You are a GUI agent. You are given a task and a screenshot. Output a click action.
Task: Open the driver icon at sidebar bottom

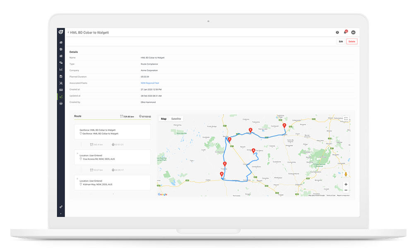click(60, 103)
